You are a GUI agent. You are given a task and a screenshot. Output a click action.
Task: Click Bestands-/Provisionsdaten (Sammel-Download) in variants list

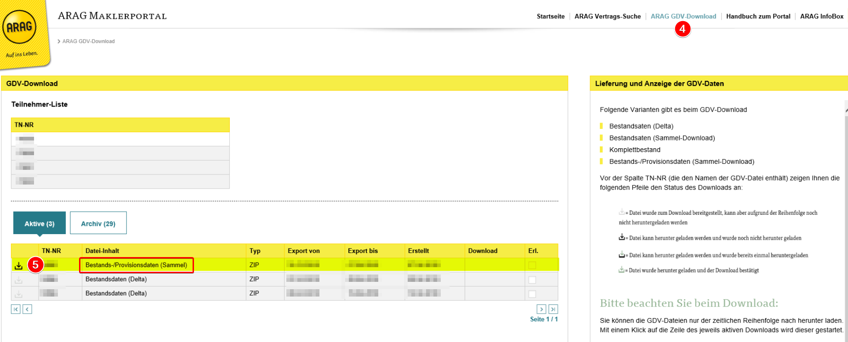click(x=682, y=162)
